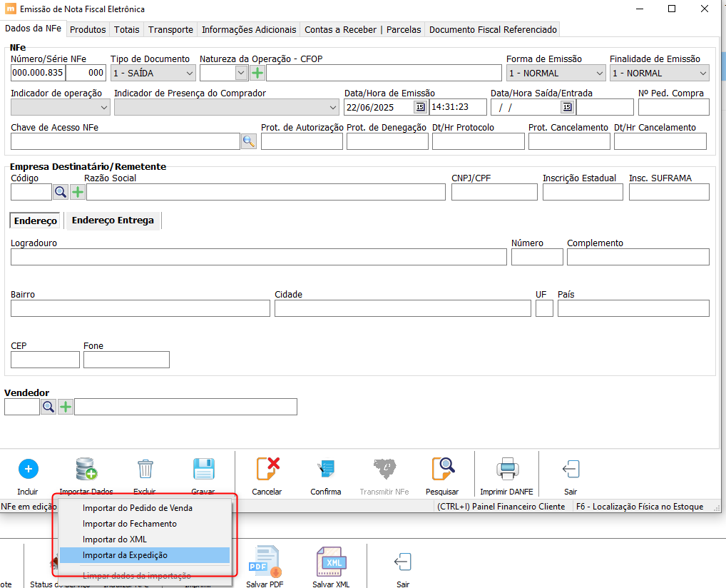Viewport: 726px width, 588px height.
Task: Open Indicador de Presença do Comprador dropdown
Action: [333, 107]
